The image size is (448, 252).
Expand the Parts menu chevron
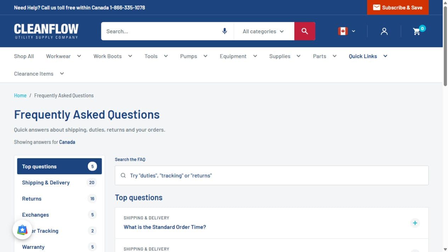pos(335,56)
